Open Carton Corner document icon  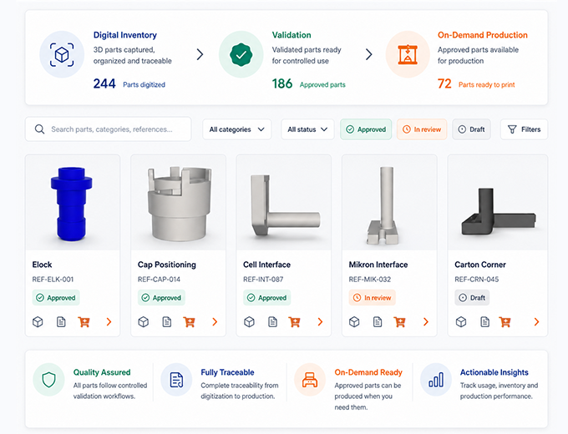[x=484, y=322]
